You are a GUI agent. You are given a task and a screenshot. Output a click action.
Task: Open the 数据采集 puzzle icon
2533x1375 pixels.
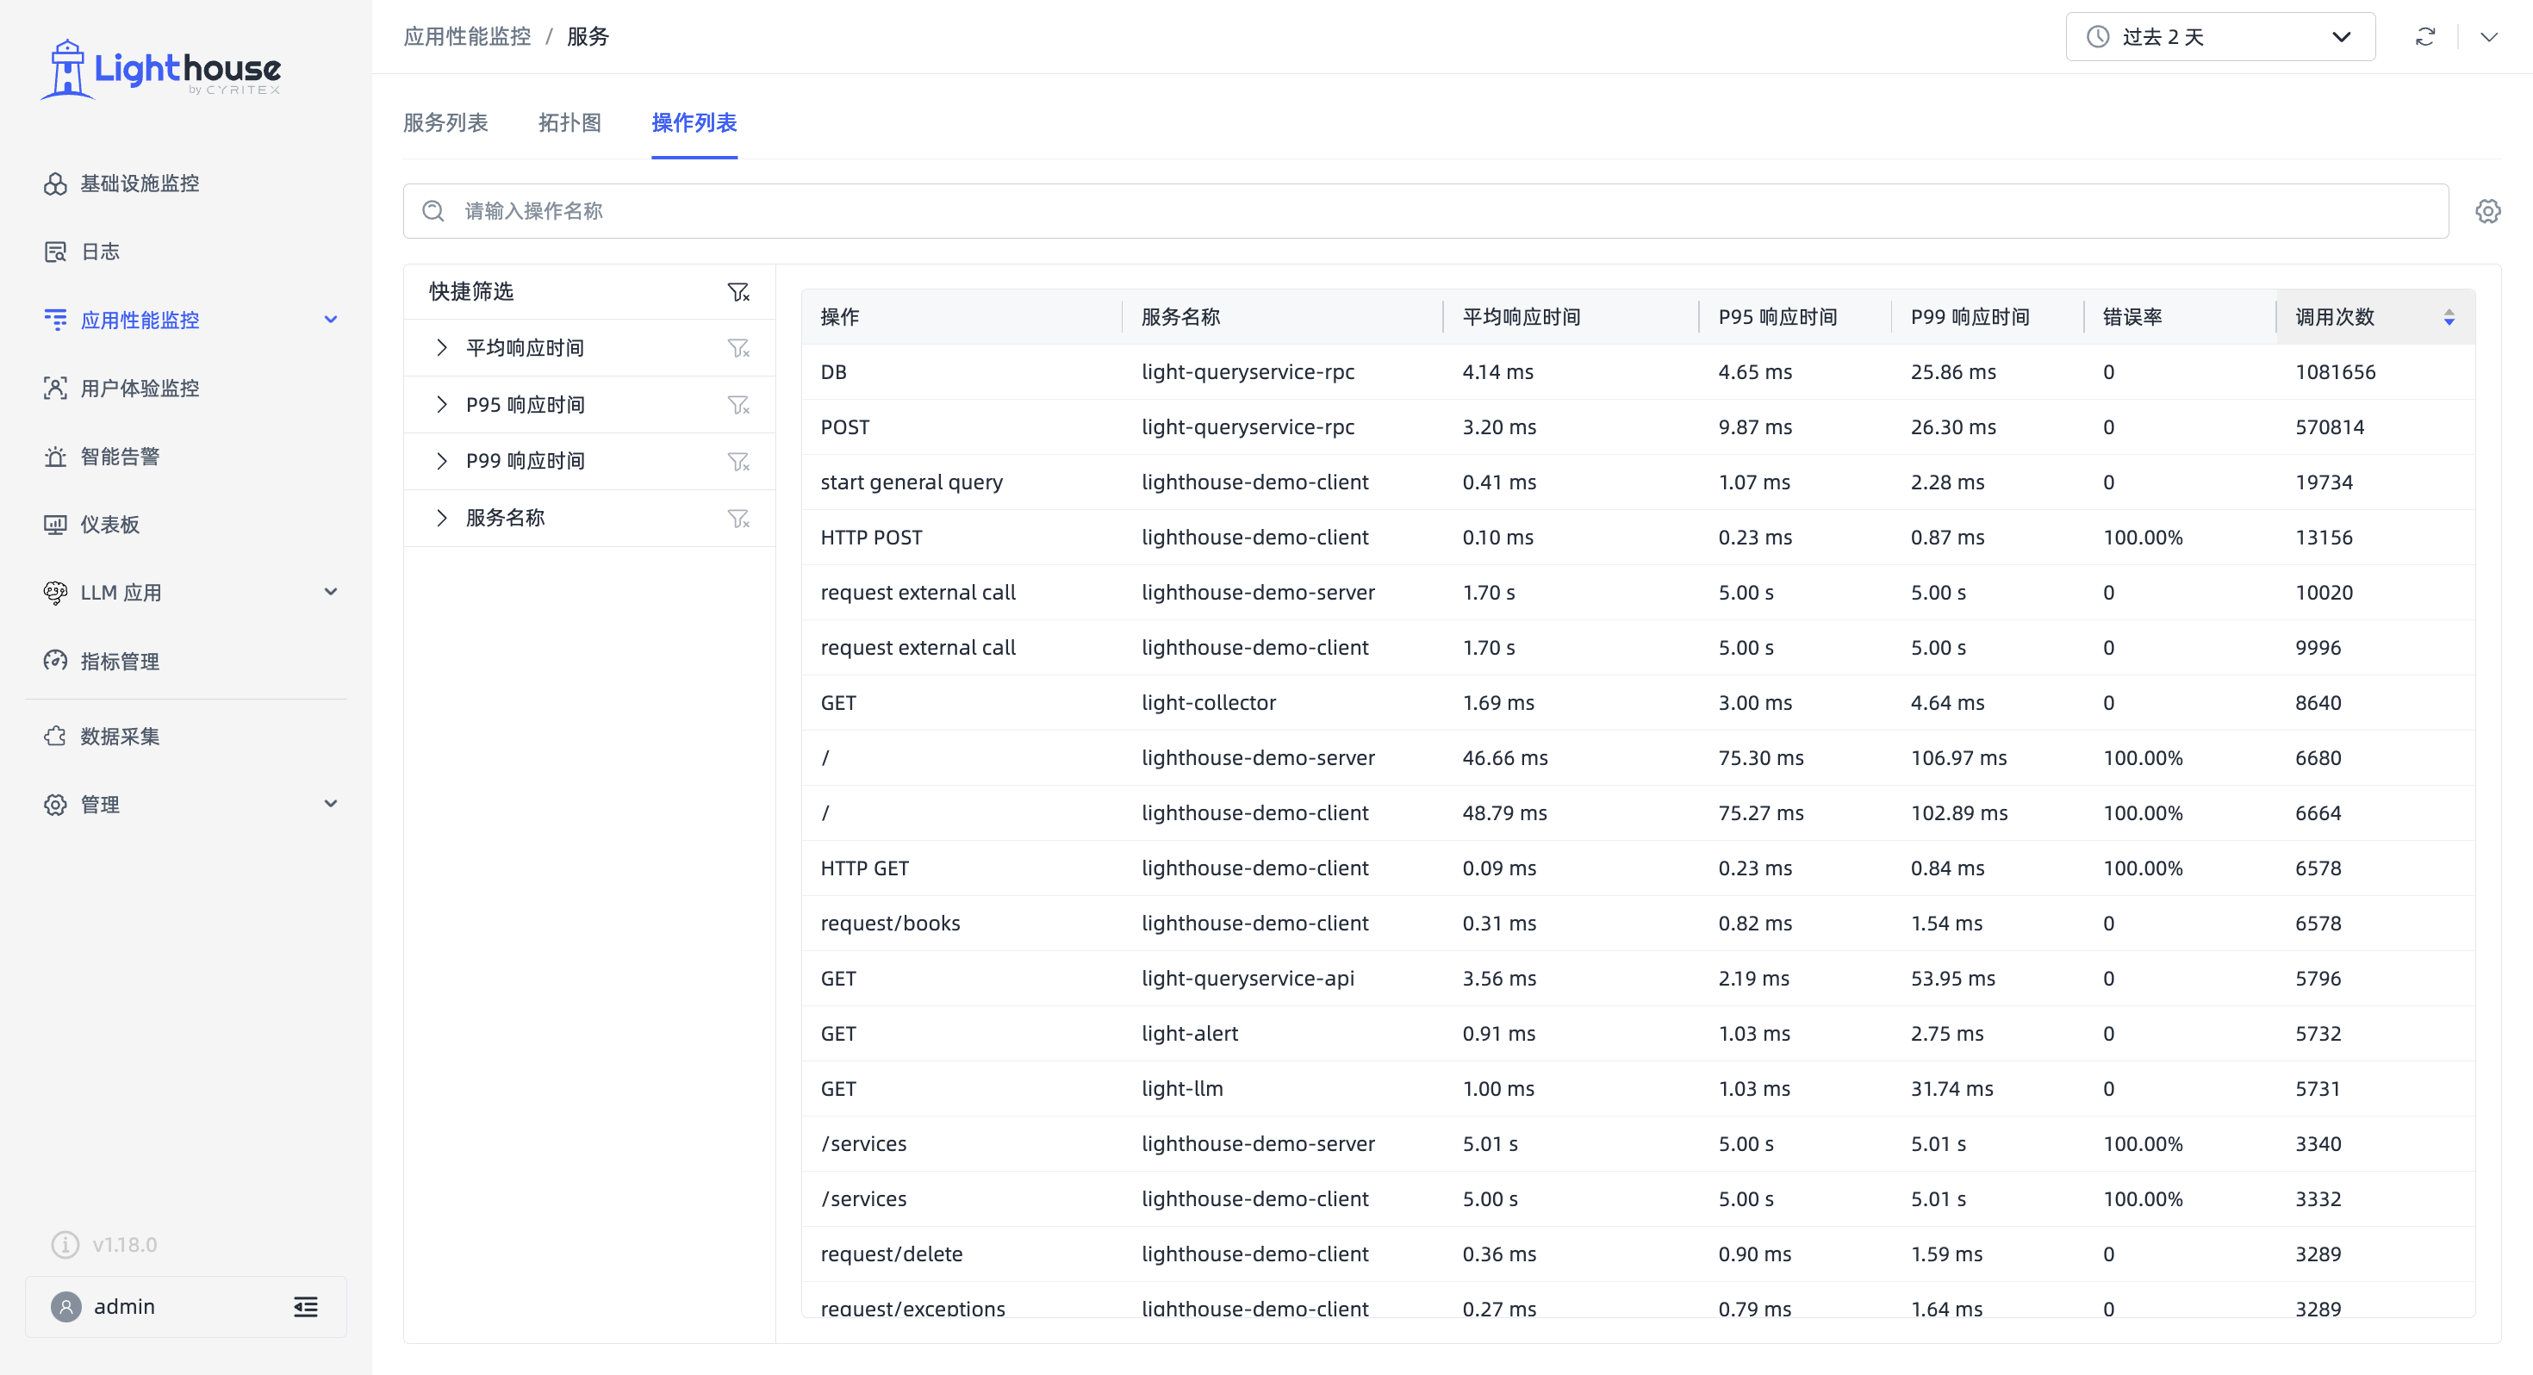[x=55, y=736]
